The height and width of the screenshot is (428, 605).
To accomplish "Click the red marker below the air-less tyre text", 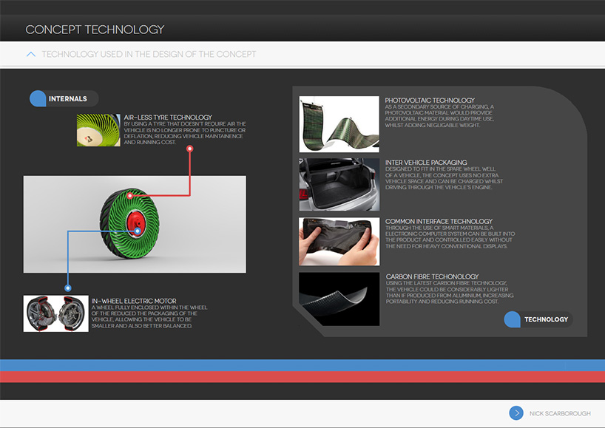I will pos(190,149).
